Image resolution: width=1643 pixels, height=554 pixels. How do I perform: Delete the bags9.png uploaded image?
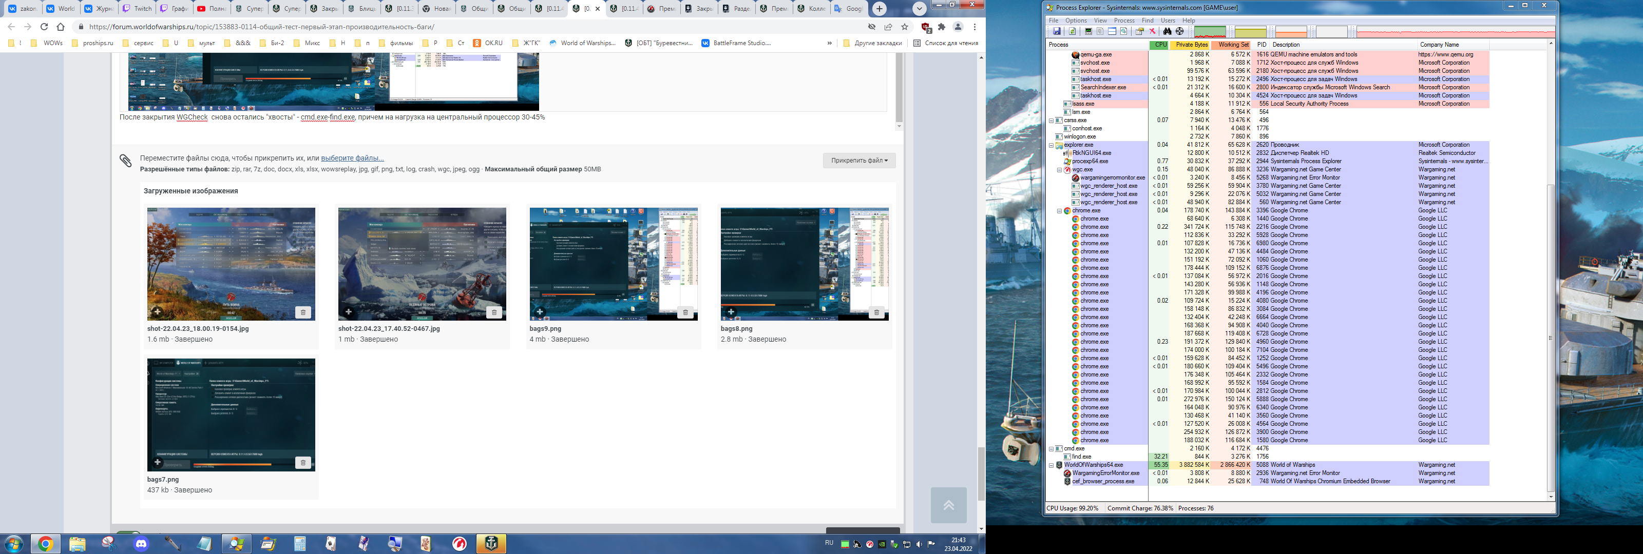[685, 312]
